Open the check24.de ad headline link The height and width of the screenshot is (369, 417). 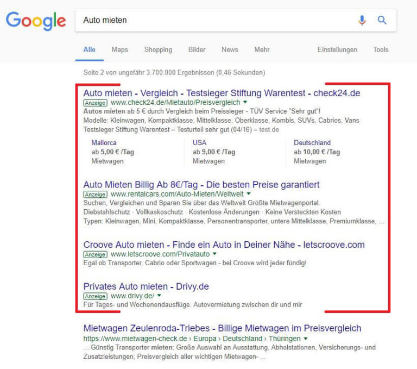tap(222, 93)
